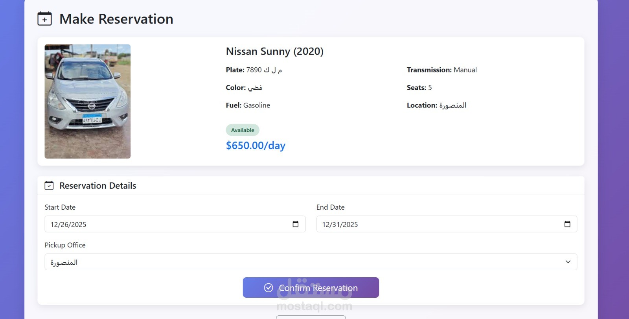Click the check-circle icon on Confirm Reservation

click(x=269, y=288)
